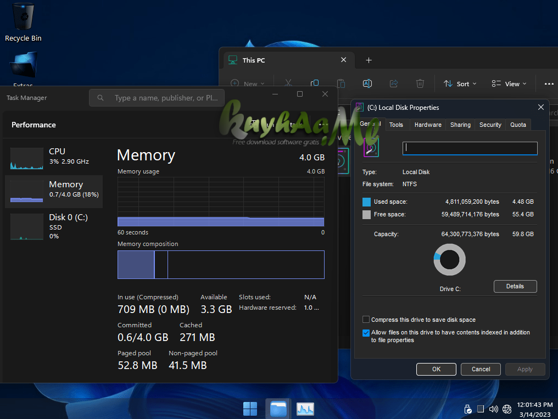Click the NTFS file system value
This screenshot has height=419, width=558.
(410, 184)
